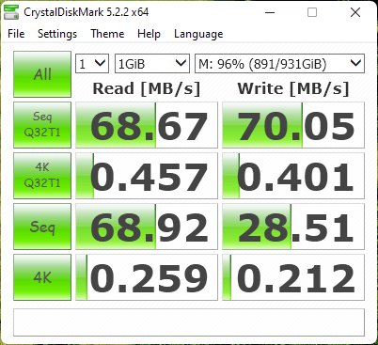Image resolution: width=378 pixels, height=345 pixels.
Task: Click the Seq Q32T1 read result 68.67
Action: (147, 125)
